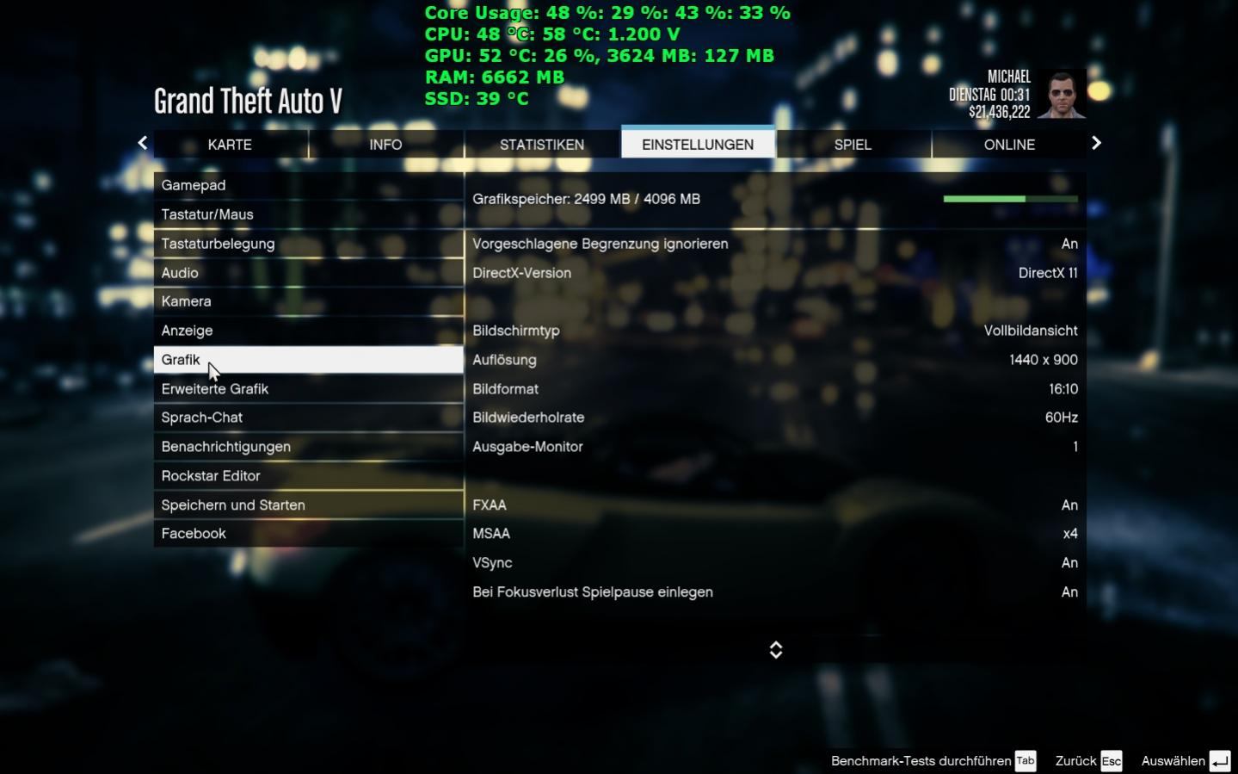The width and height of the screenshot is (1238, 774).
Task: Click the MICHAEL character name
Action: click(x=1008, y=77)
